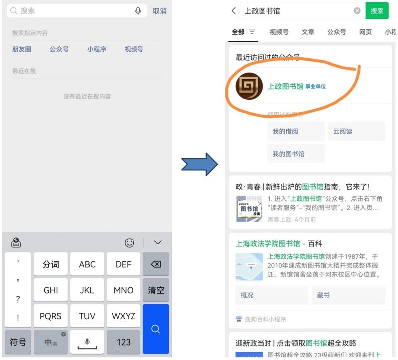The width and height of the screenshot is (398, 360).
Task: Open the keyboard settings globe icon
Action: point(16,242)
